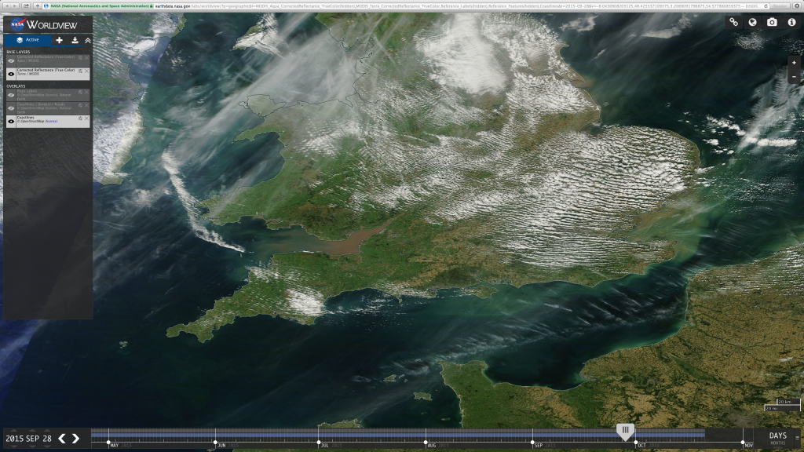Screen dimensions: 804x452
Task: Click the timeline date slider handle
Action: (625, 432)
